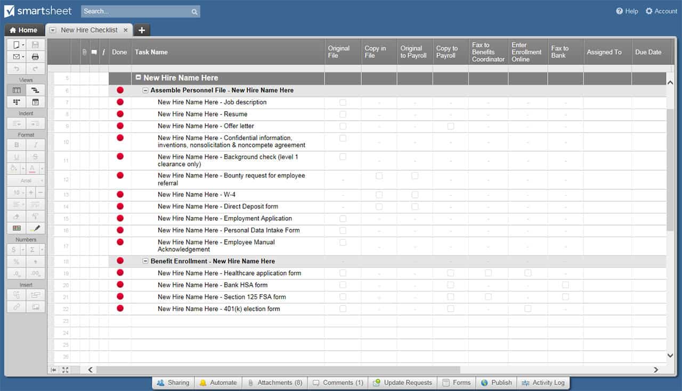The image size is (682, 391).
Task: Open the email envelope icon in the left toolbar
Action: coord(17,57)
